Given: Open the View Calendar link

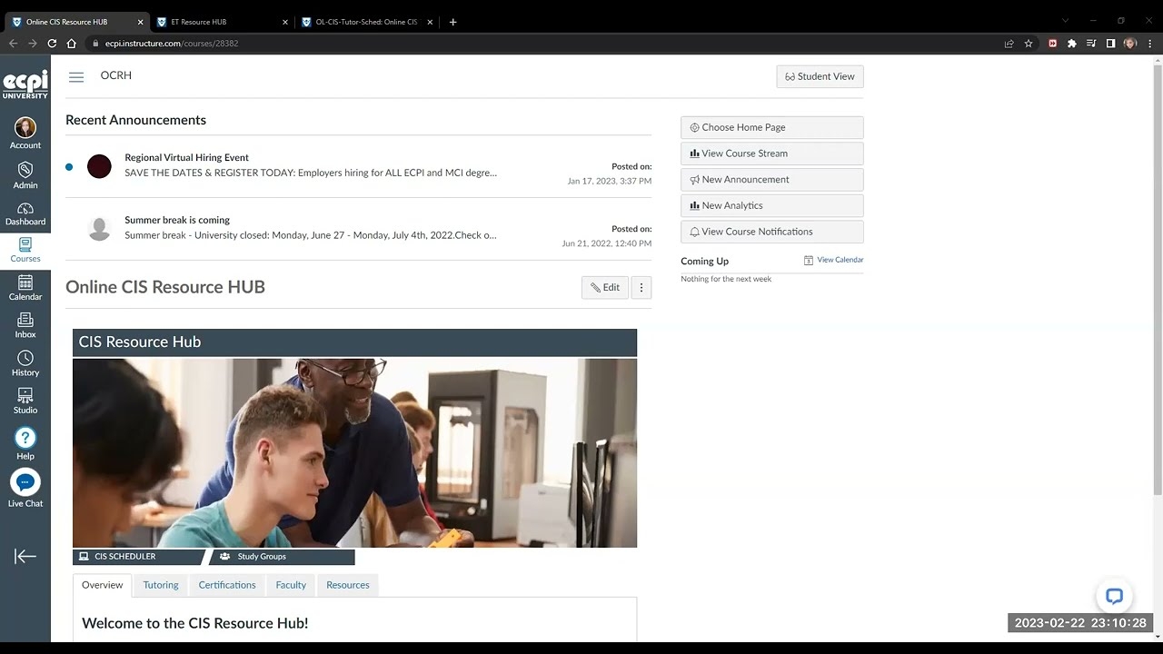Looking at the screenshot, I should click(840, 260).
